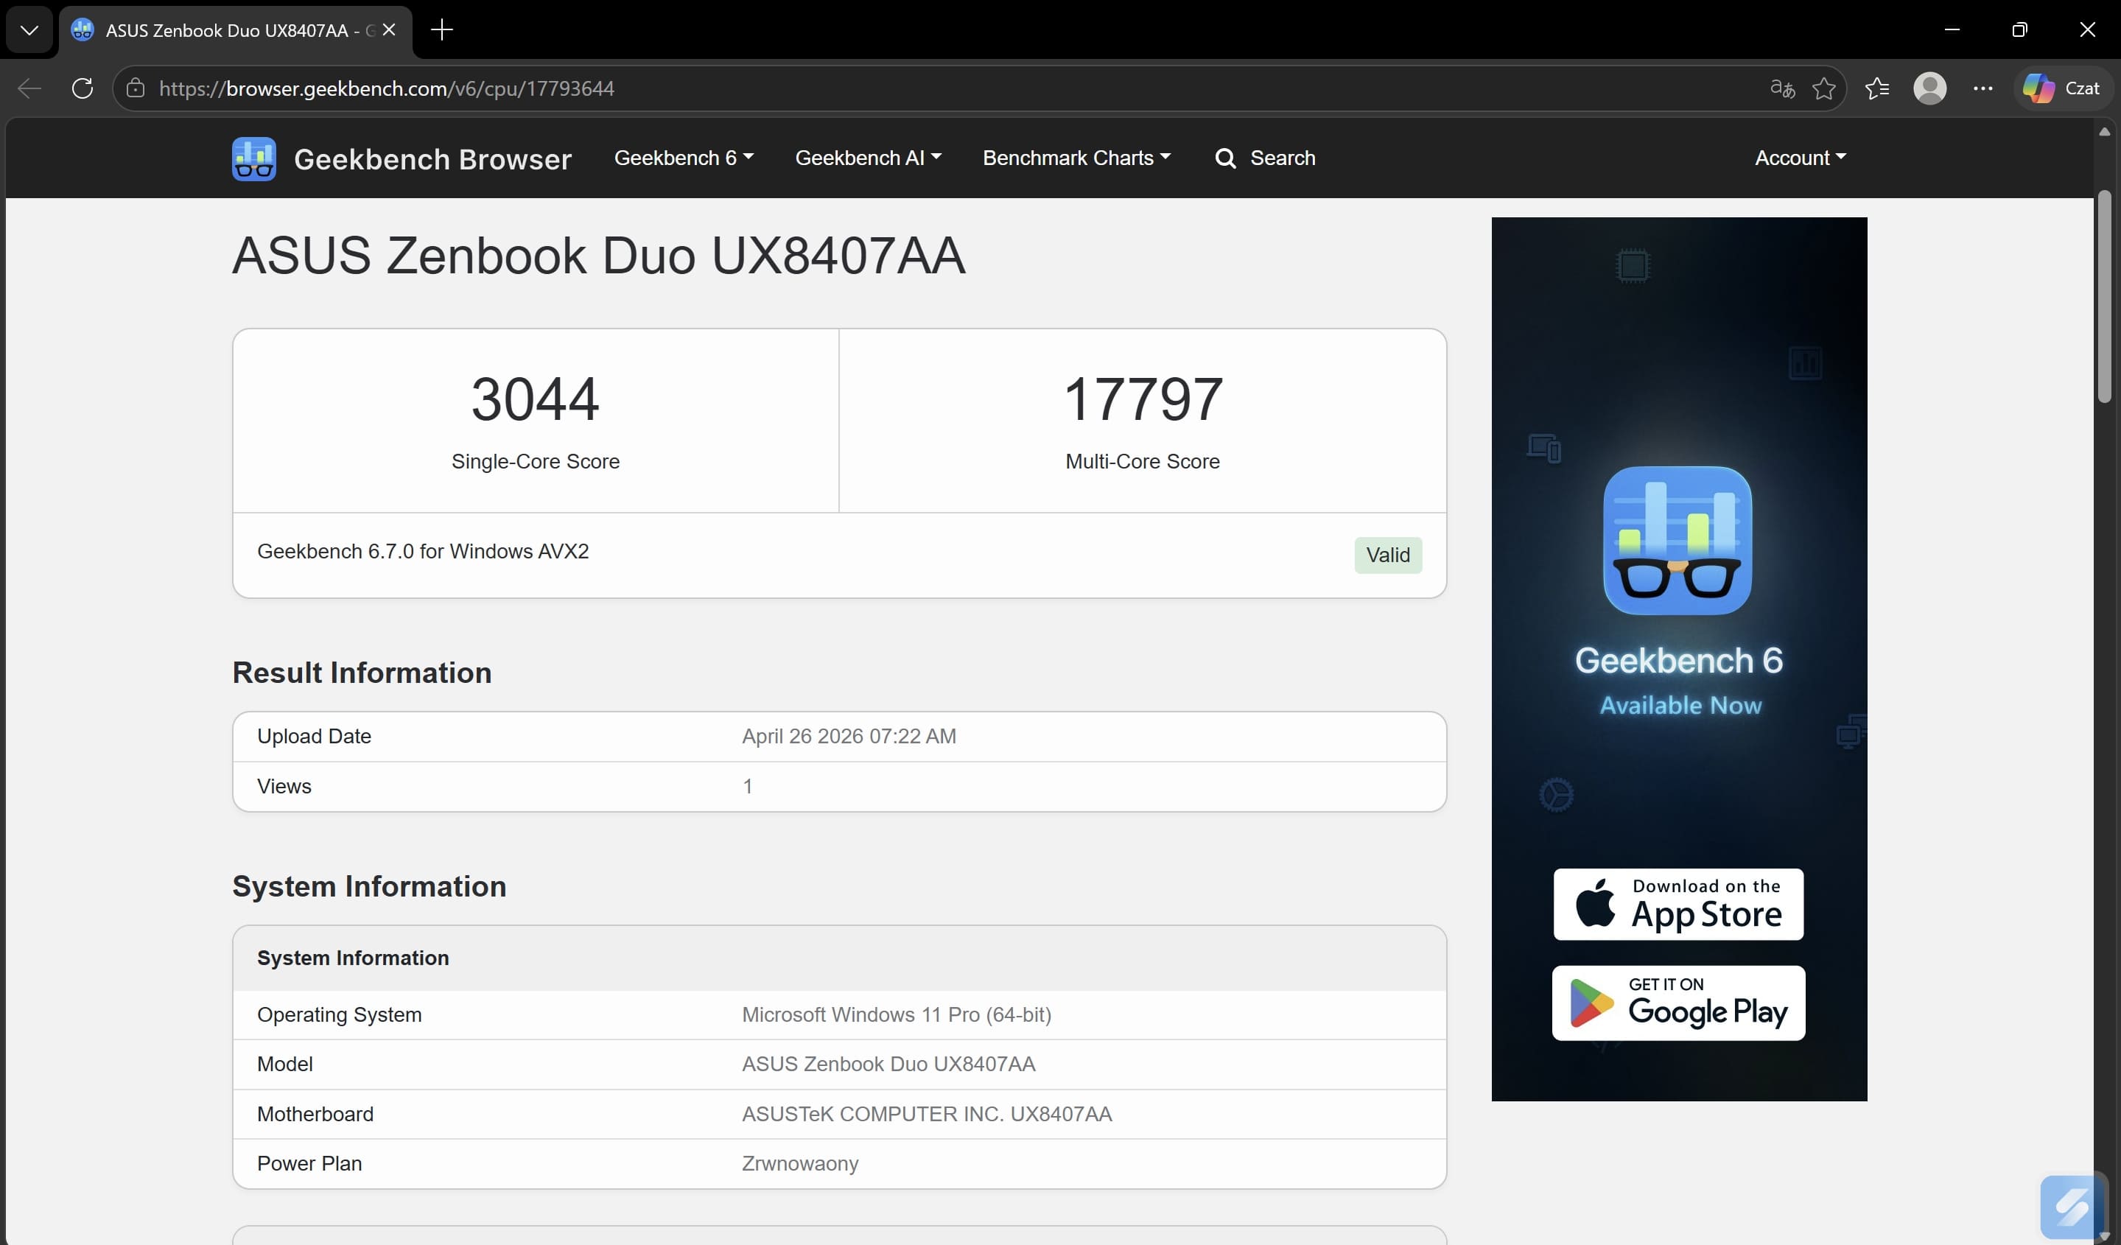Click the floating blue widget icon

point(2070,1207)
